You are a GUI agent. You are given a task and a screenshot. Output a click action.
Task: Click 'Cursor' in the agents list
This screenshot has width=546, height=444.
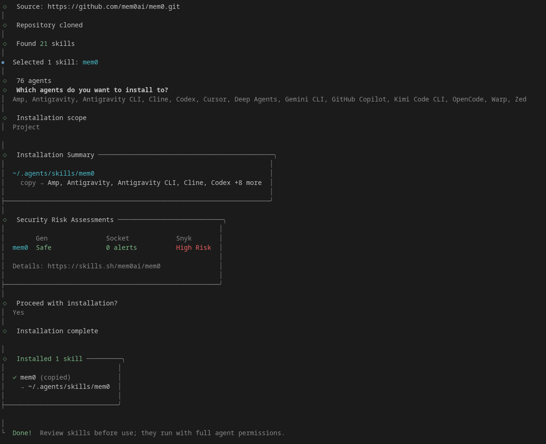click(x=215, y=99)
